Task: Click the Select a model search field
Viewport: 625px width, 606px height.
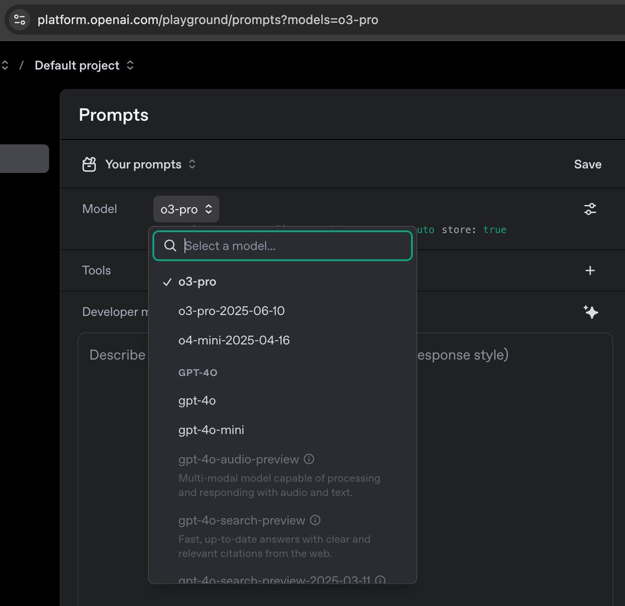Action: (282, 246)
